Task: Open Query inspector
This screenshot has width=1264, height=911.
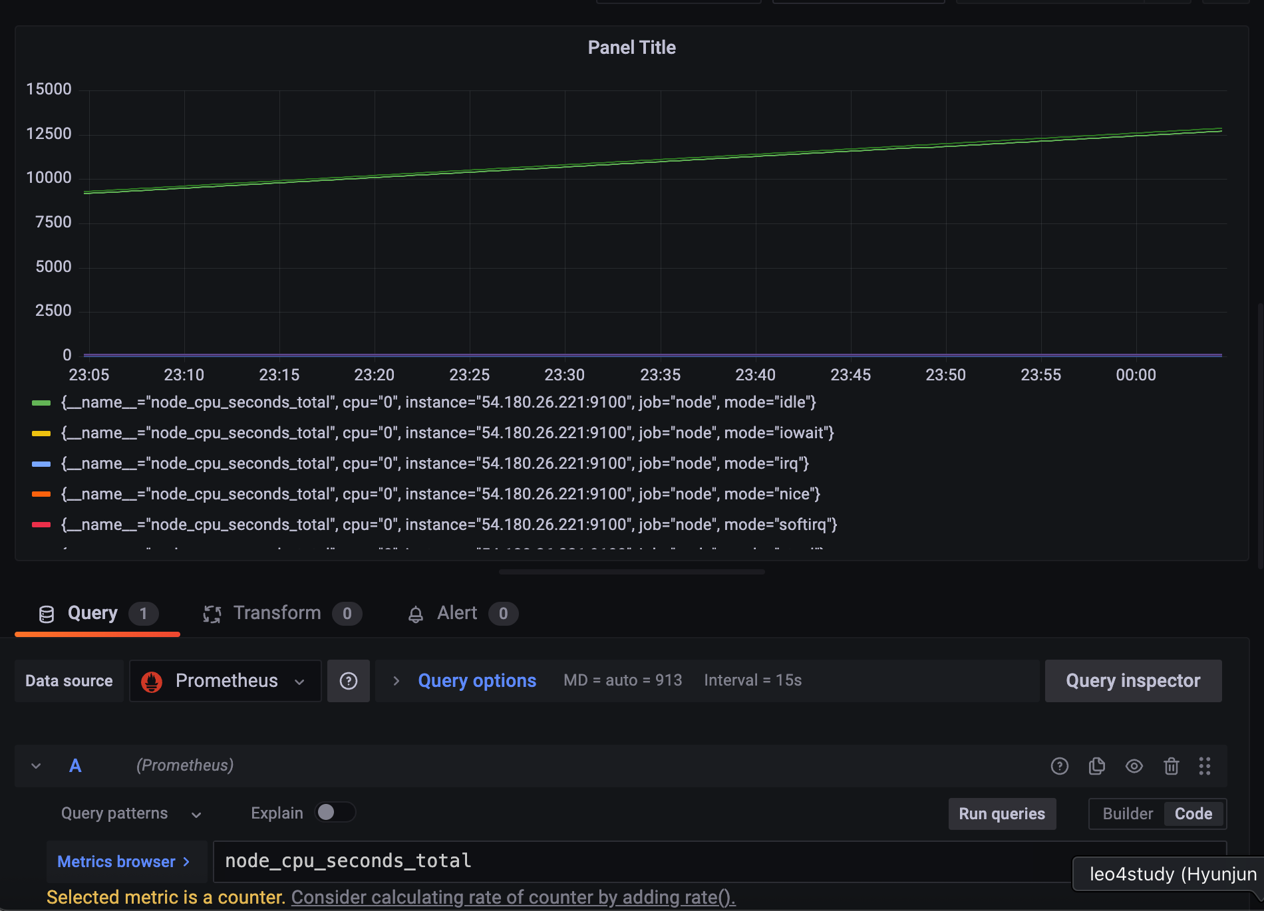Action: point(1133,681)
